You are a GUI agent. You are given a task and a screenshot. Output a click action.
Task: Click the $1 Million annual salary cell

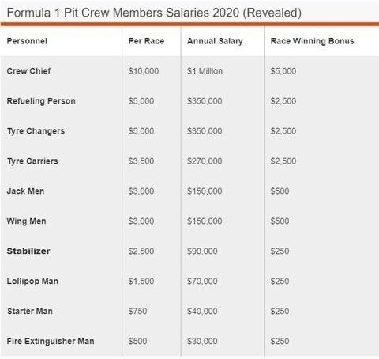pos(205,71)
